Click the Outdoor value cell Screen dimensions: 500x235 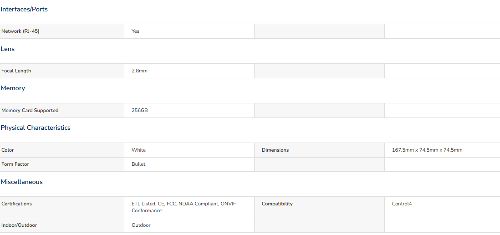coord(189,225)
